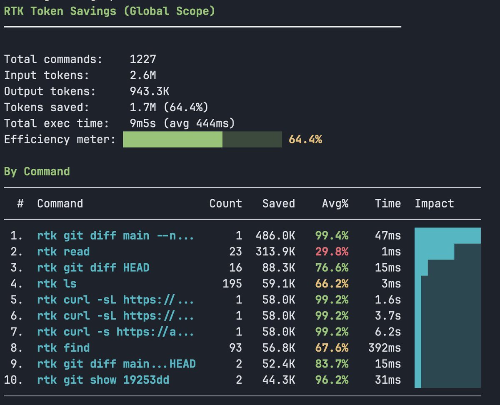The width and height of the screenshot is (500, 405).
Task: Click the 99.4% average percentage
Action: [x=332, y=236]
